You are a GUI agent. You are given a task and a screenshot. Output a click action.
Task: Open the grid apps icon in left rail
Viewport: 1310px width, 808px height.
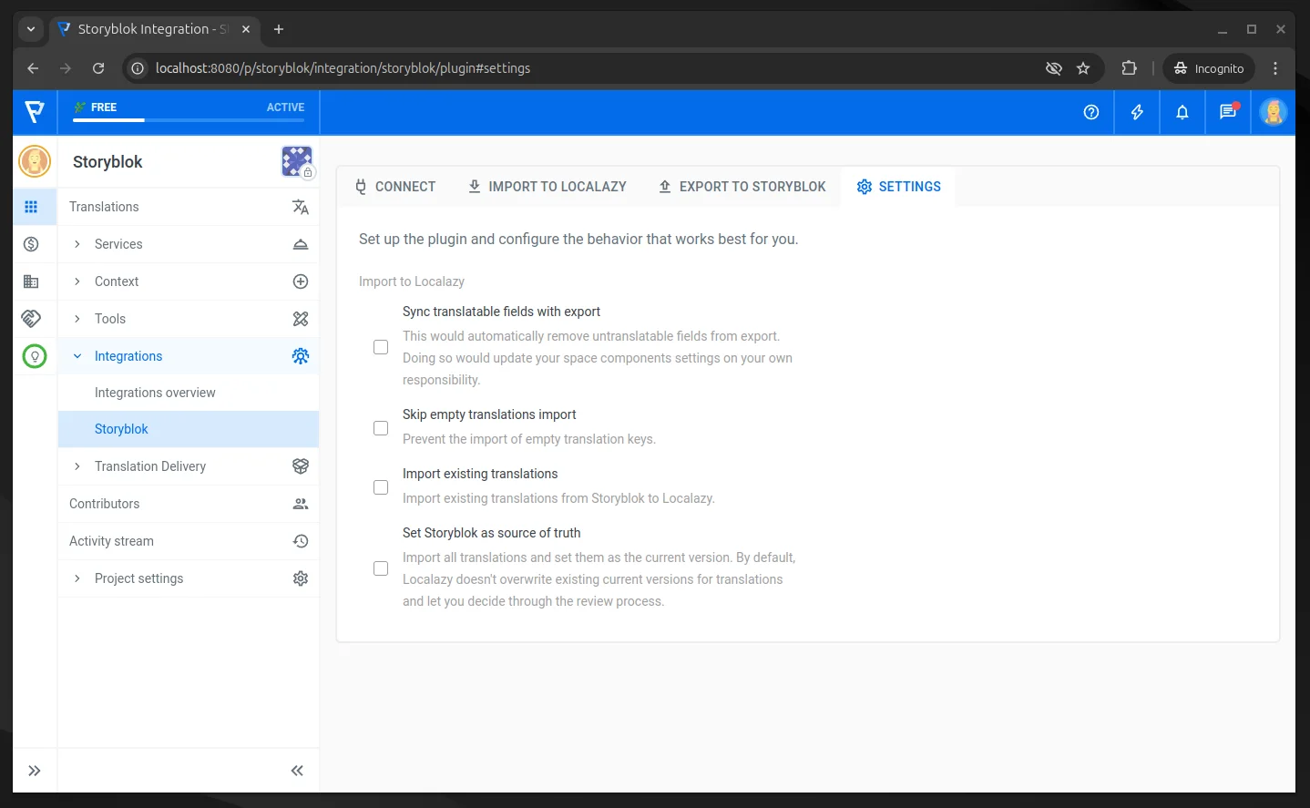[31, 207]
